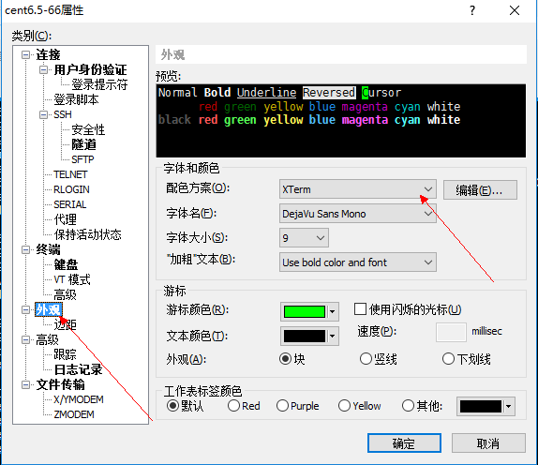Collapse the SSH tree node

(43, 114)
